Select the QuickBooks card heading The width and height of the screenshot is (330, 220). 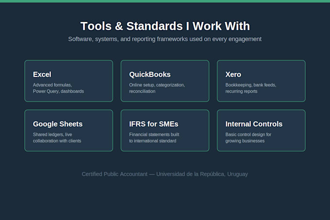[149, 74]
